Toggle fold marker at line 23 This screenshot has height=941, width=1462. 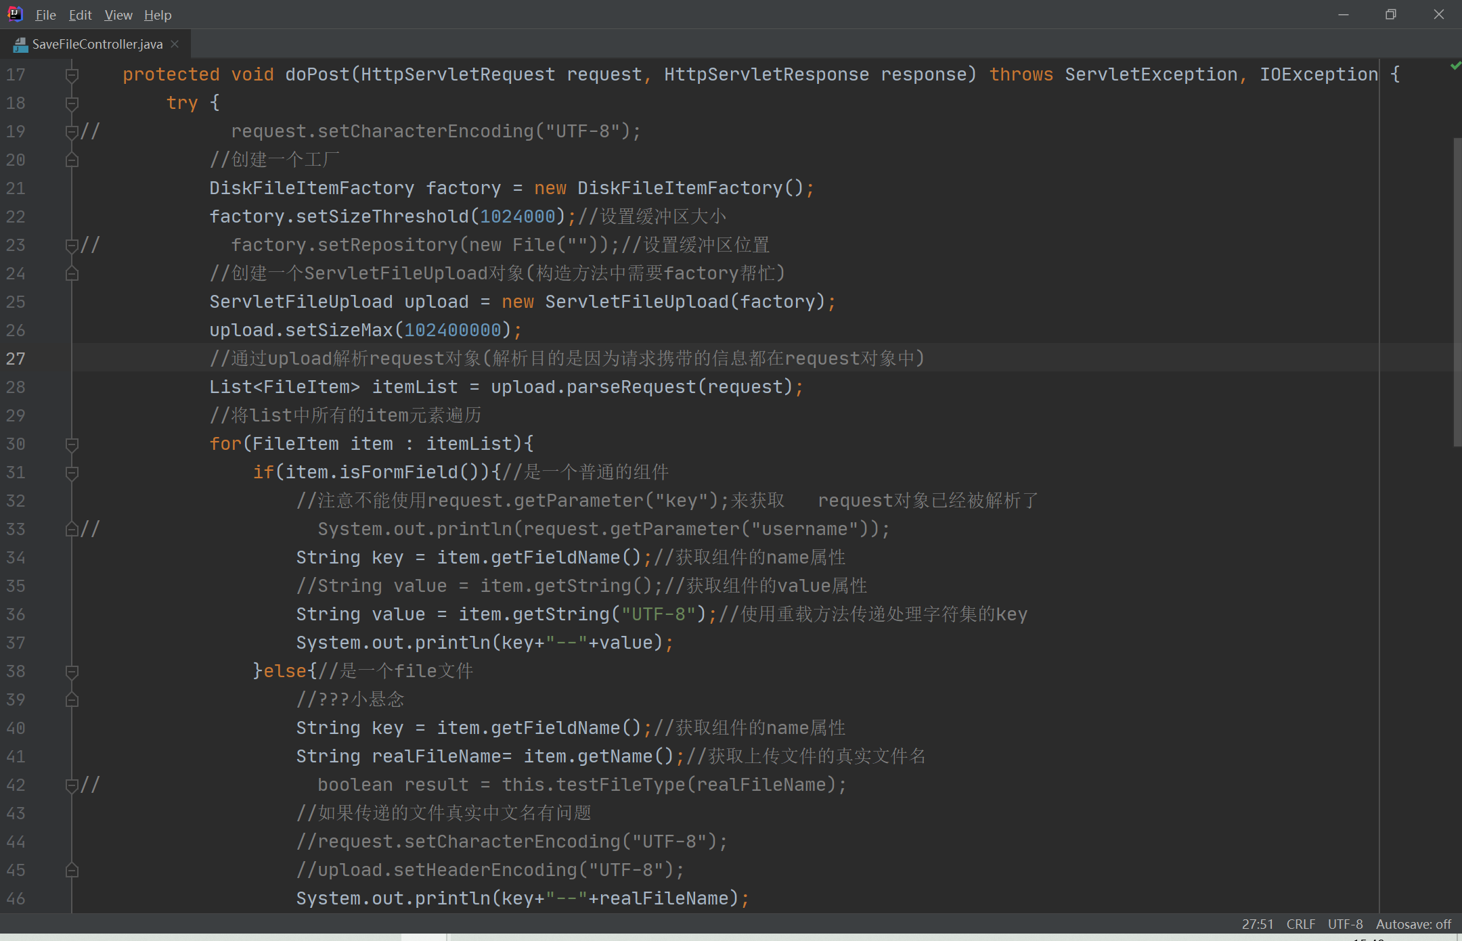[x=72, y=245]
